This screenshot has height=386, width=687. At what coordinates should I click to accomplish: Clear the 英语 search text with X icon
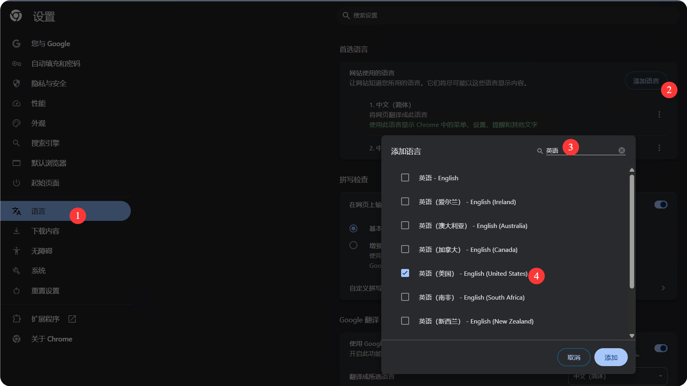[622, 150]
